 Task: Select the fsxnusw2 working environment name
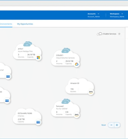click(60, 106)
